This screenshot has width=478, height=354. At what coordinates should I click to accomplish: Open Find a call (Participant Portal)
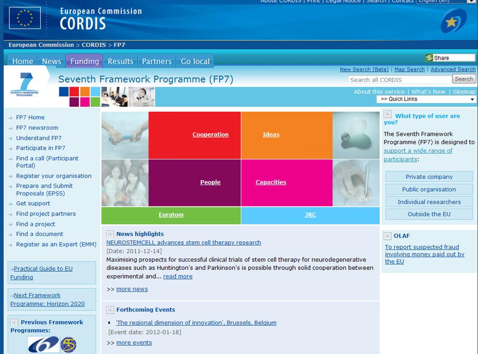click(47, 162)
